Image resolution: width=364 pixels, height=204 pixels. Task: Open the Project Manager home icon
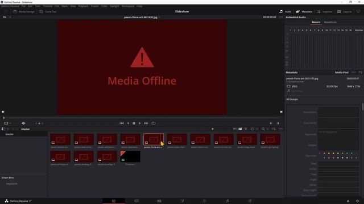pyautogui.click(x=348, y=201)
